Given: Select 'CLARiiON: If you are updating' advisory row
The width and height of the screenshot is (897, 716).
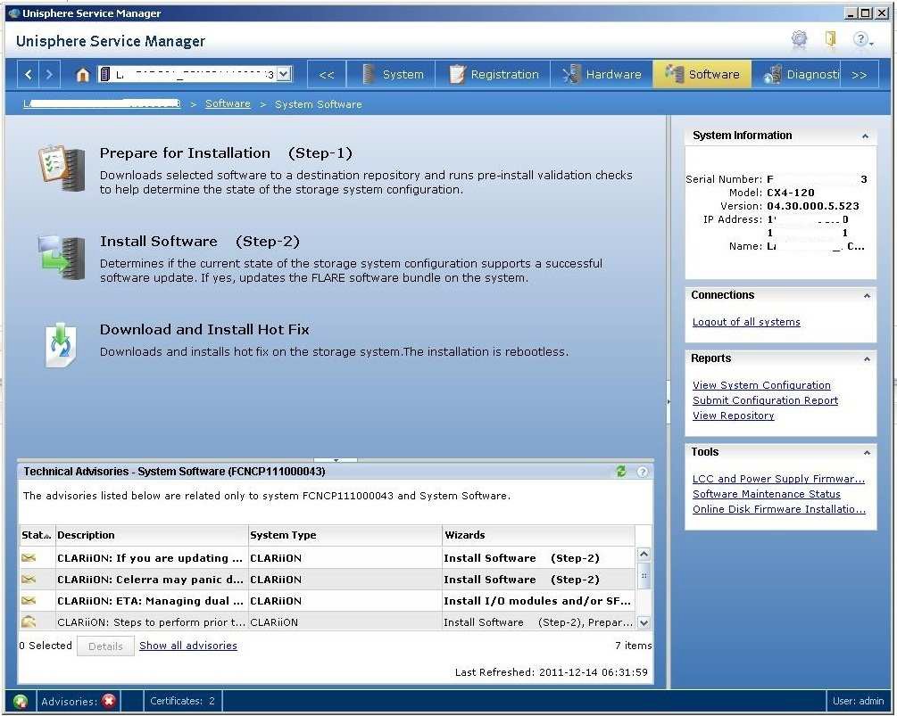Looking at the screenshot, I should click(x=327, y=557).
